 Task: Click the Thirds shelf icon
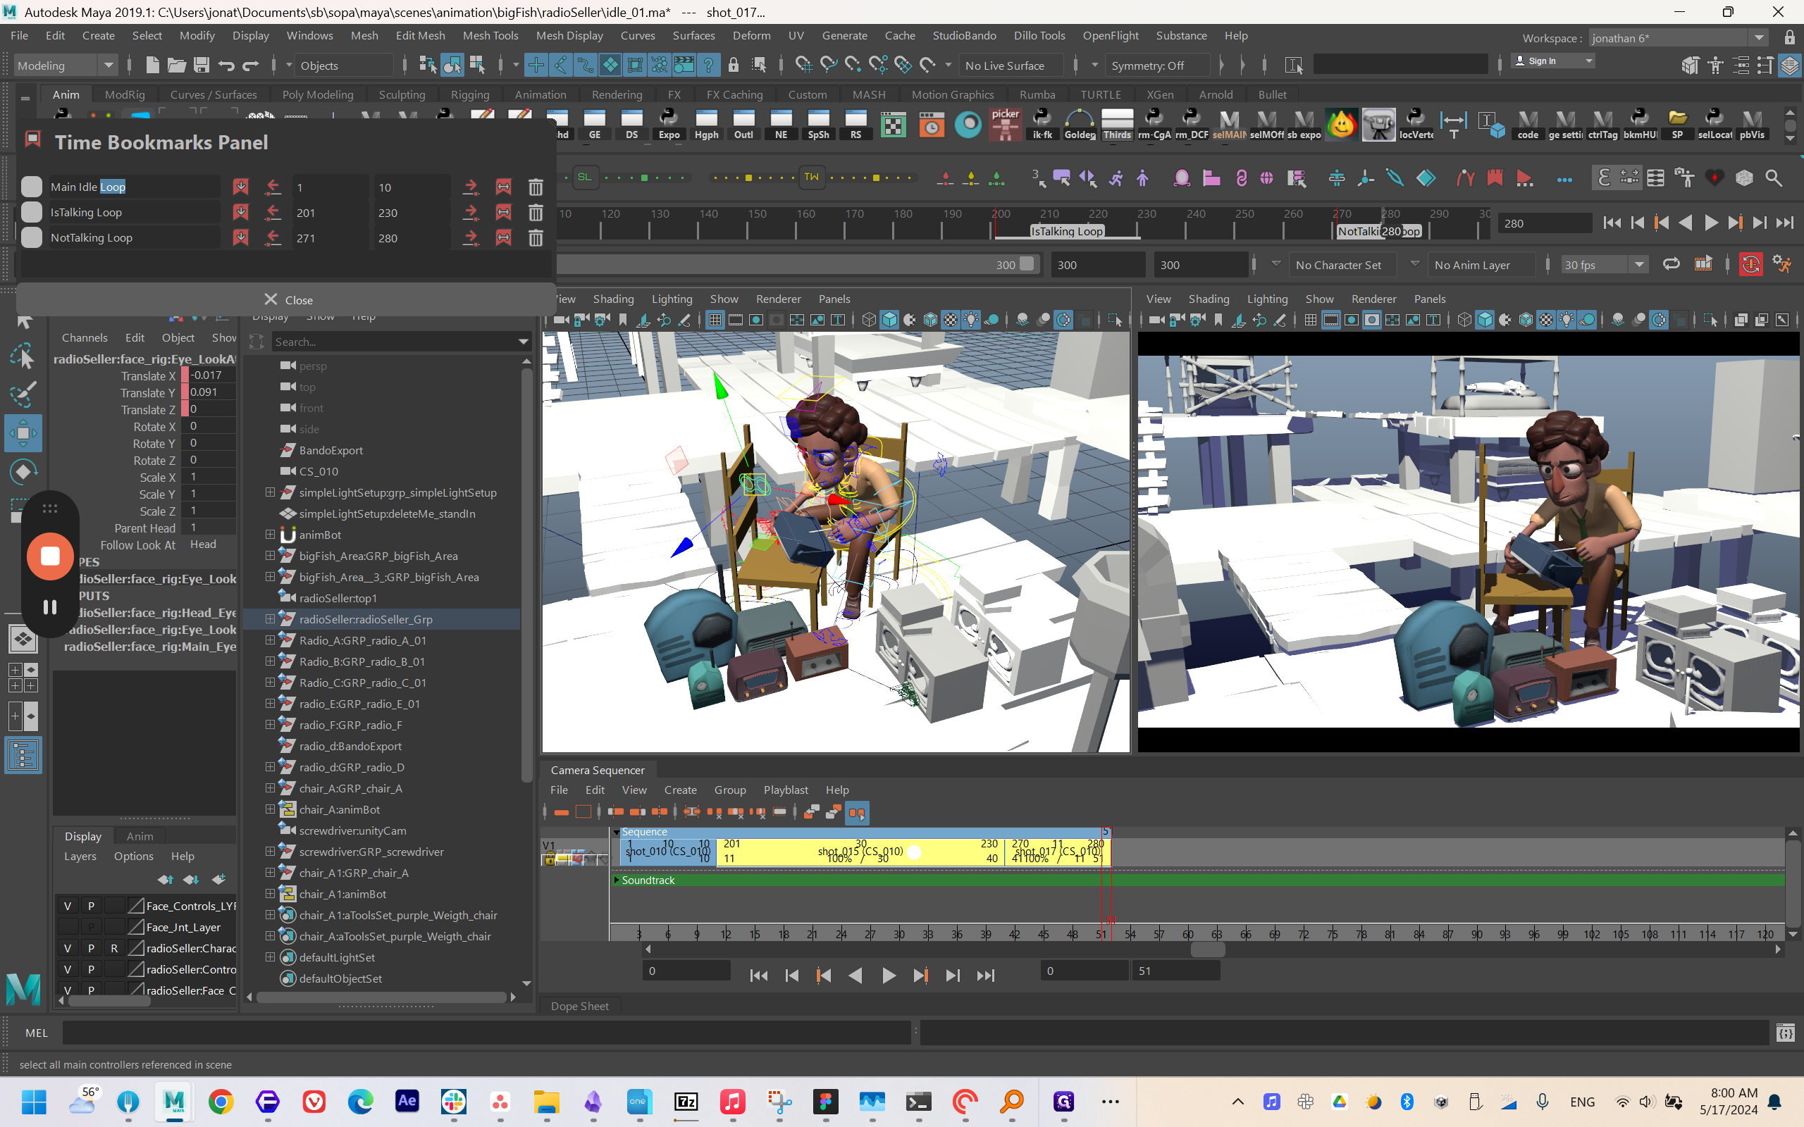click(x=1117, y=125)
